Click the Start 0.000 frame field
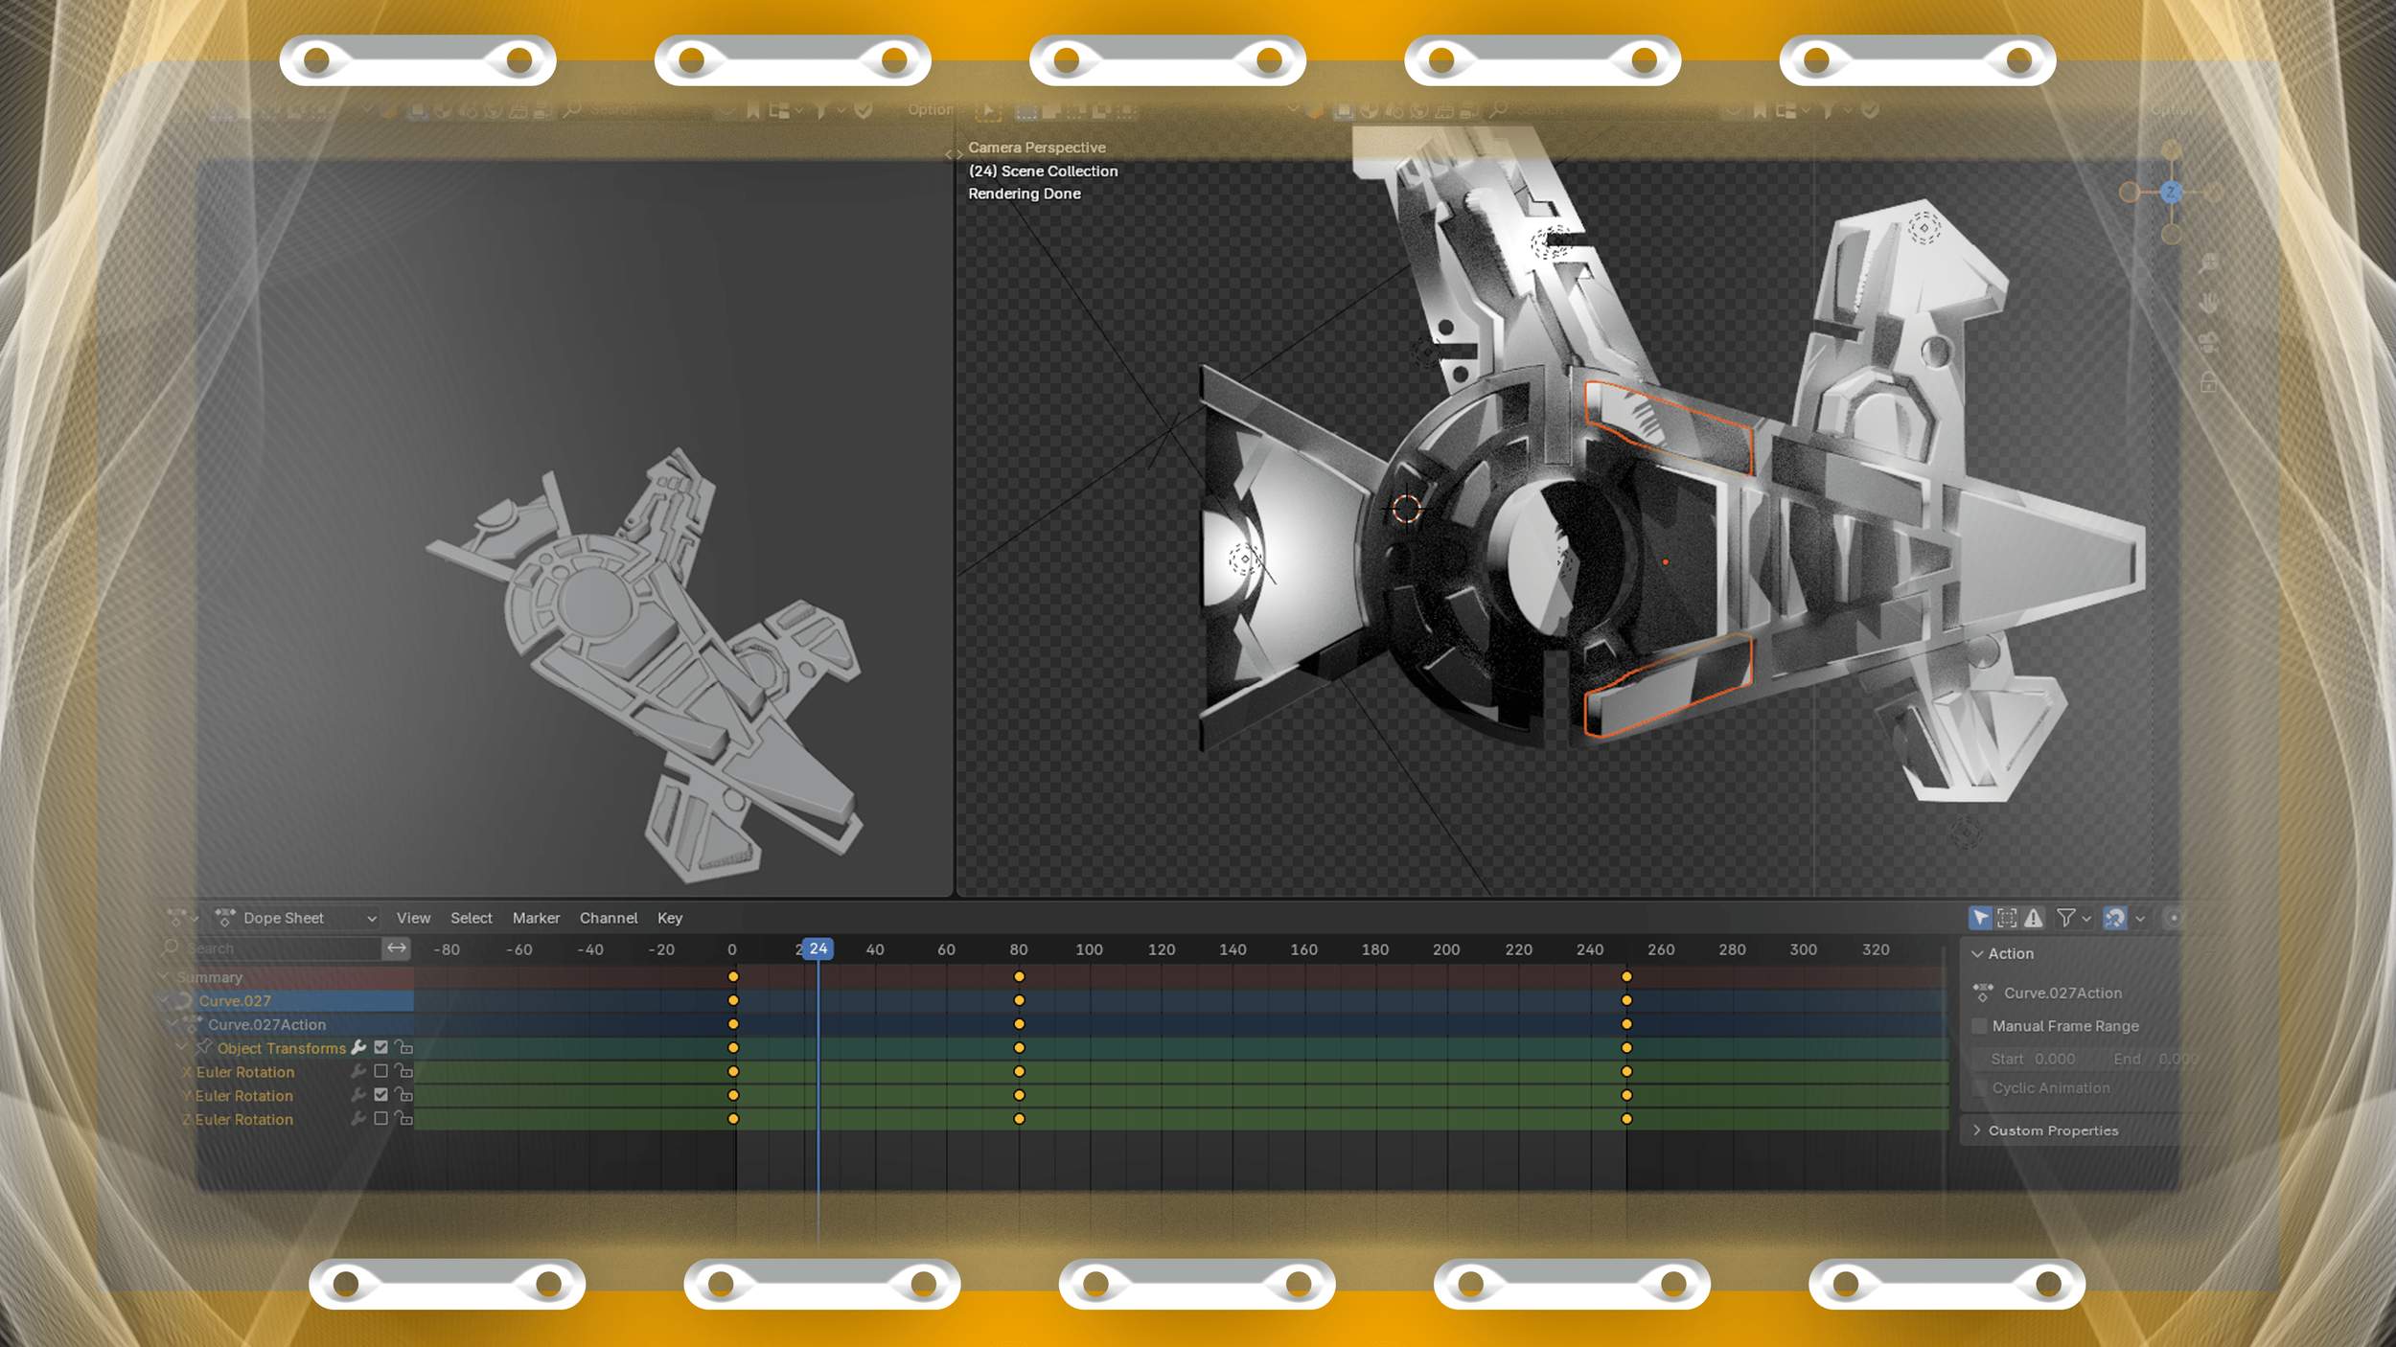 click(x=2033, y=1059)
